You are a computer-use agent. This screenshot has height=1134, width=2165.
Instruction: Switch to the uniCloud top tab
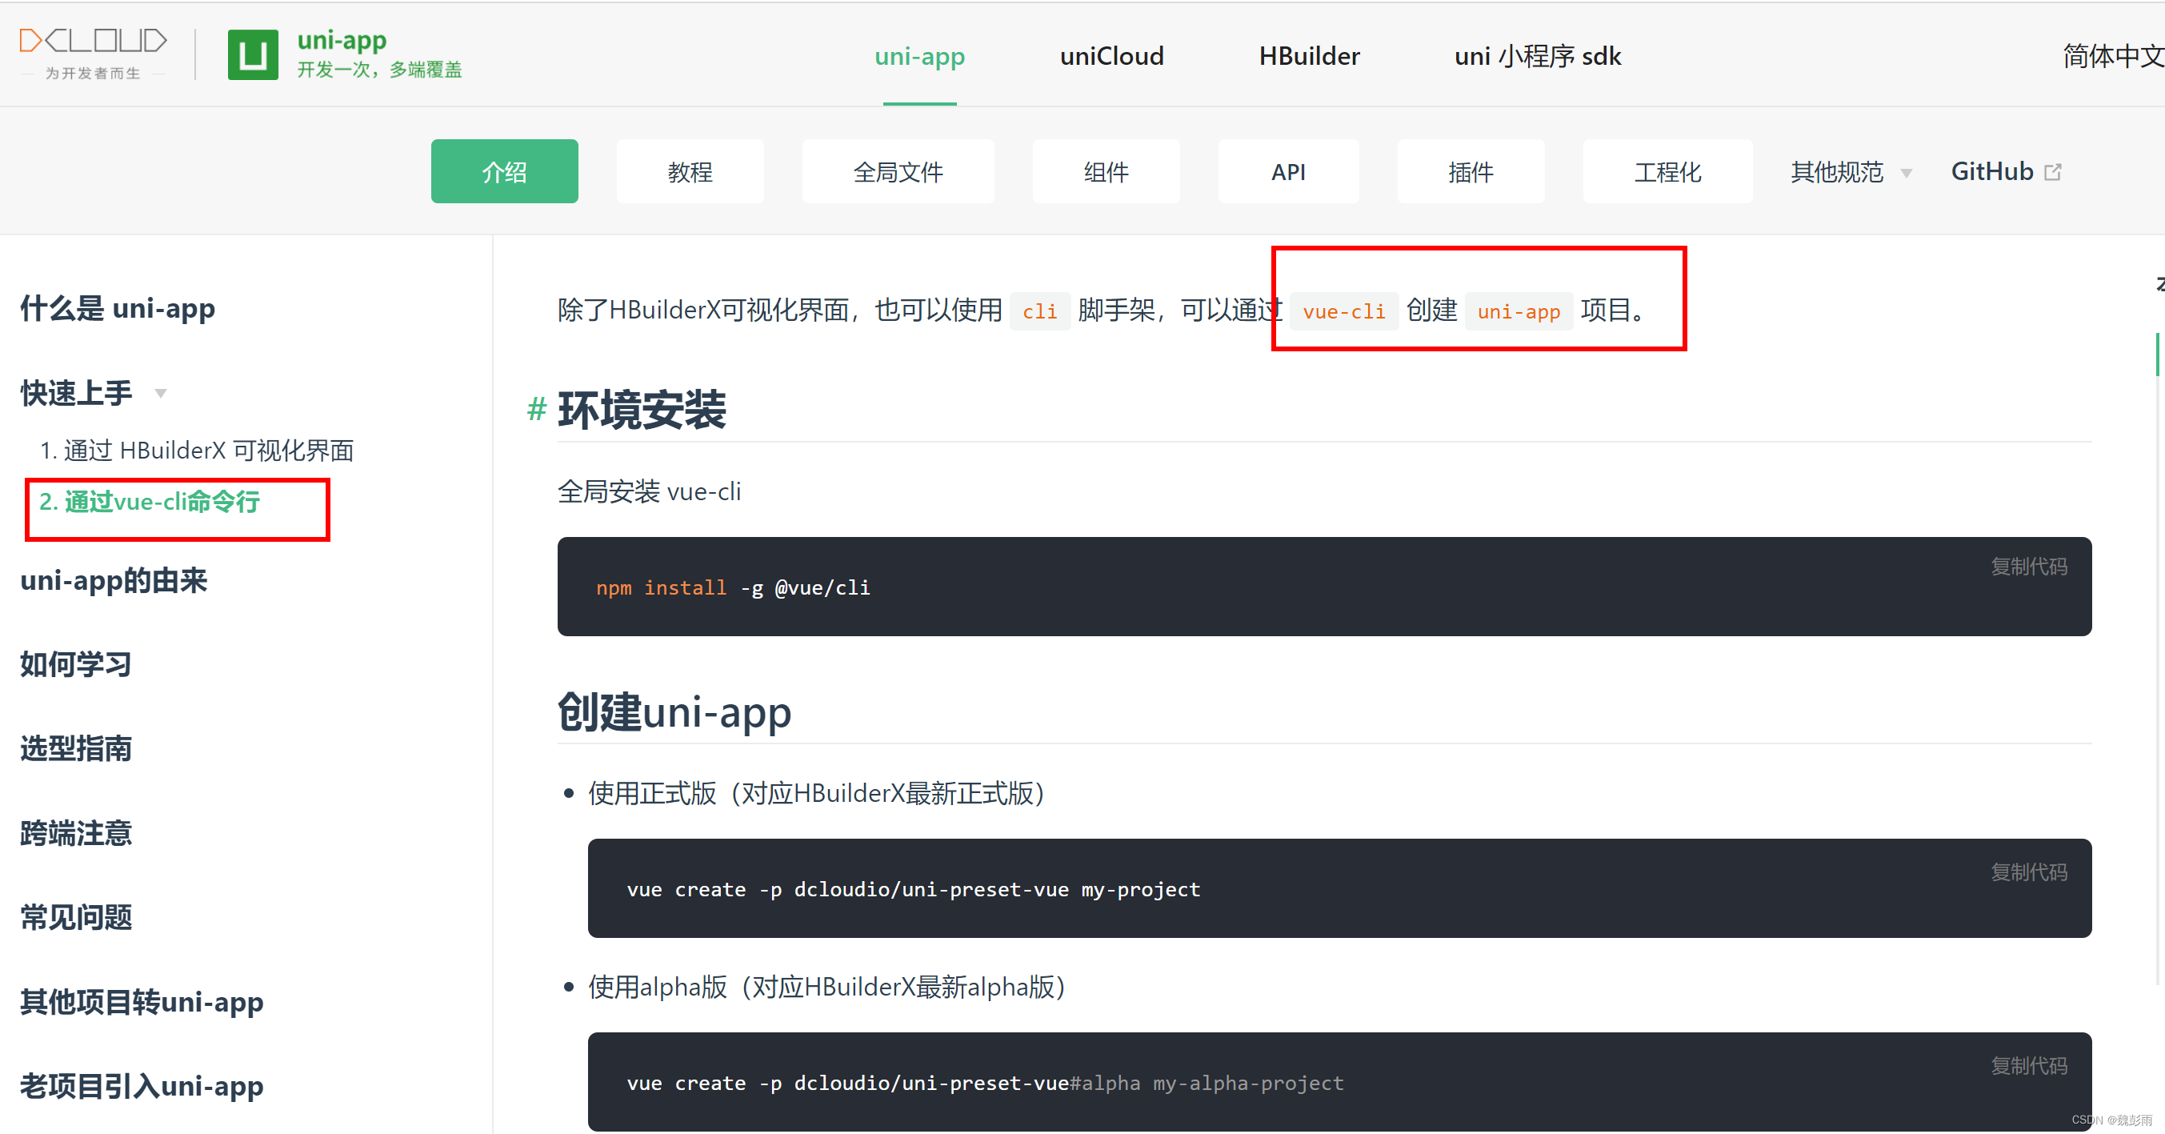click(1111, 56)
